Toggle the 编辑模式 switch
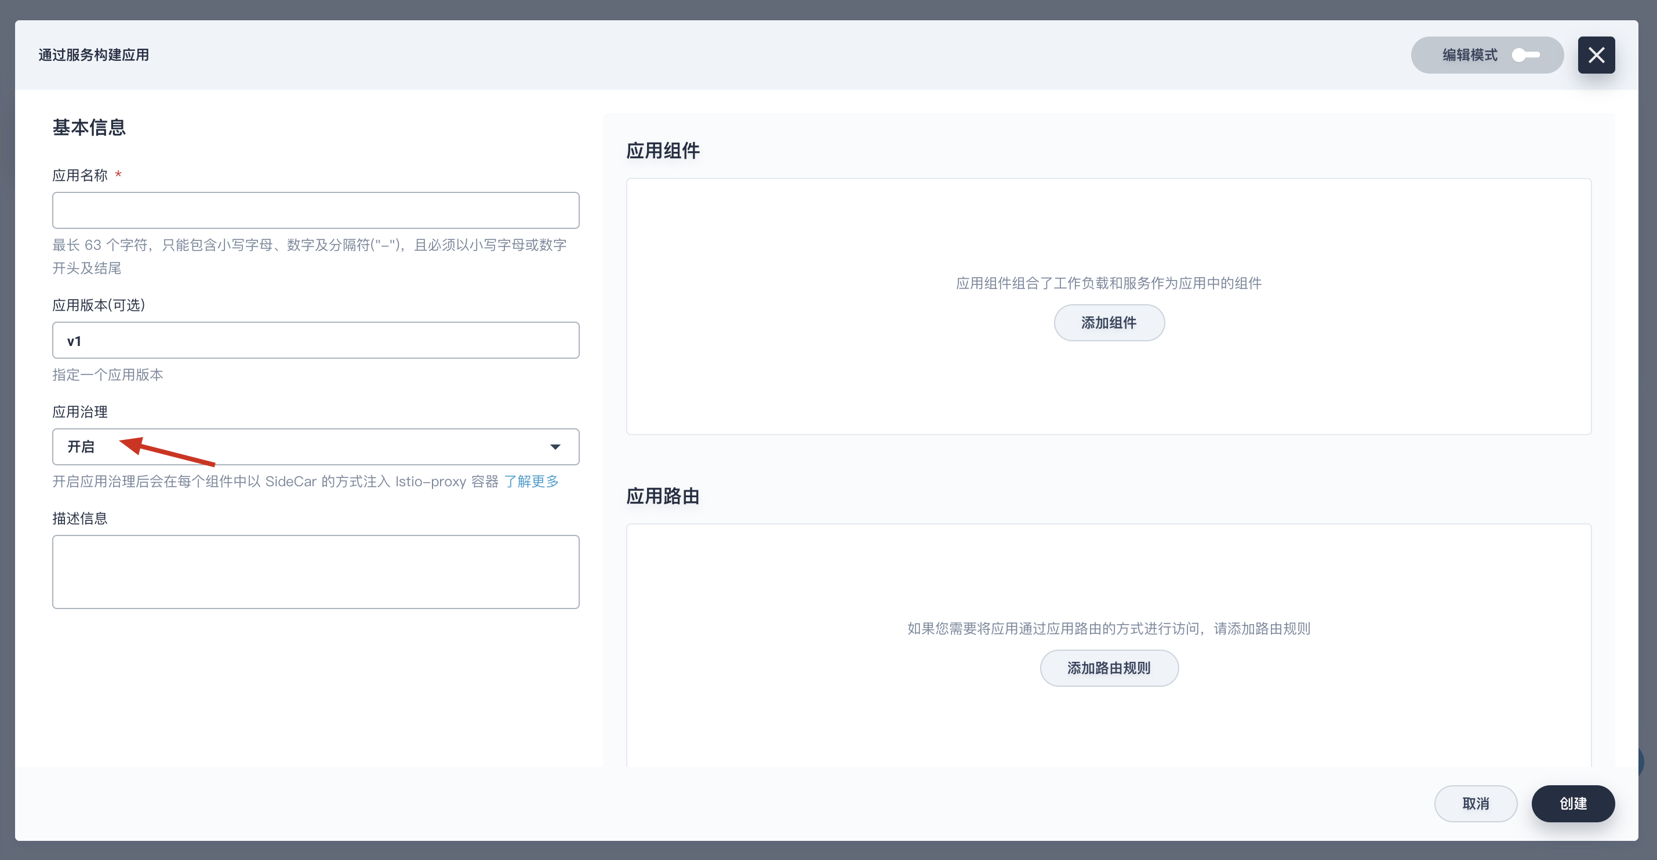Image resolution: width=1657 pixels, height=860 pixels. pos(1525,55)
